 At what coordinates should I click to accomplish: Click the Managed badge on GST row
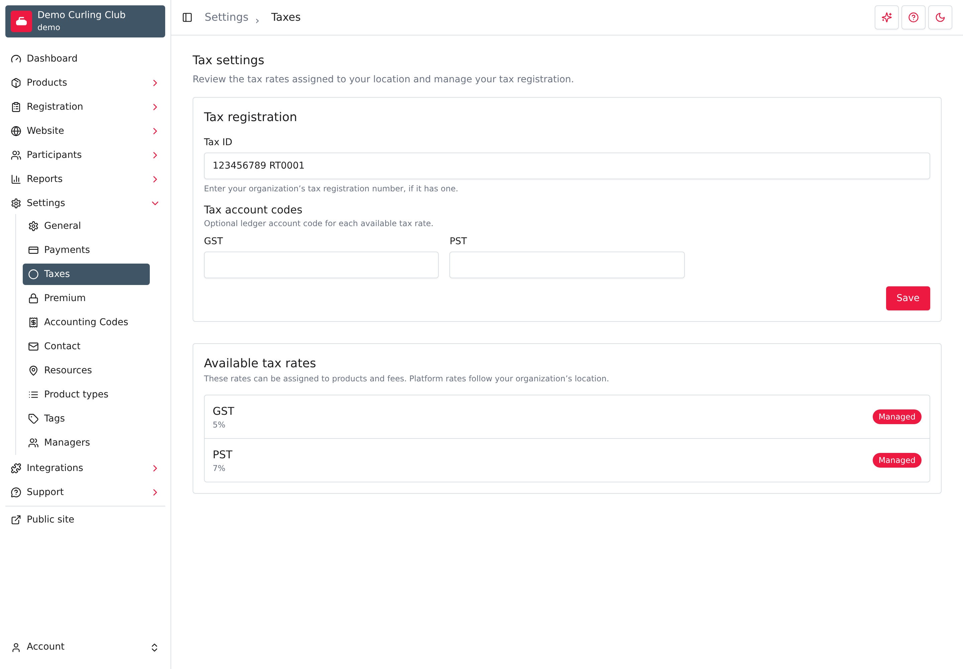point(896,417)
